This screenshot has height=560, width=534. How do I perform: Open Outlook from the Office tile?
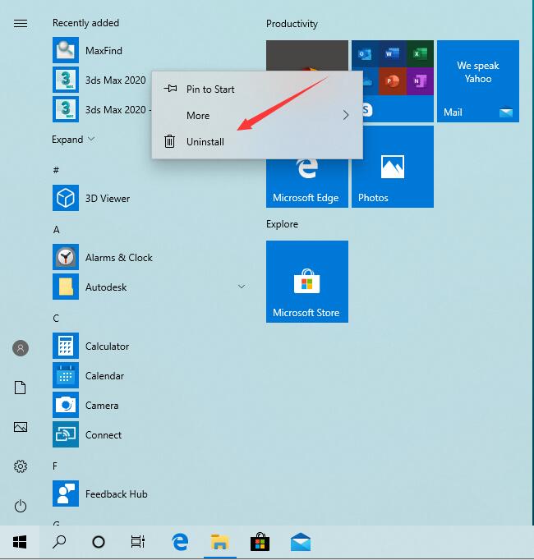point(365,54)
